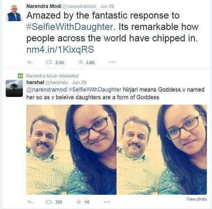Open the nm4.in/1KixqRS link
The height and width of the screenshot is (209, 212).
60,50
